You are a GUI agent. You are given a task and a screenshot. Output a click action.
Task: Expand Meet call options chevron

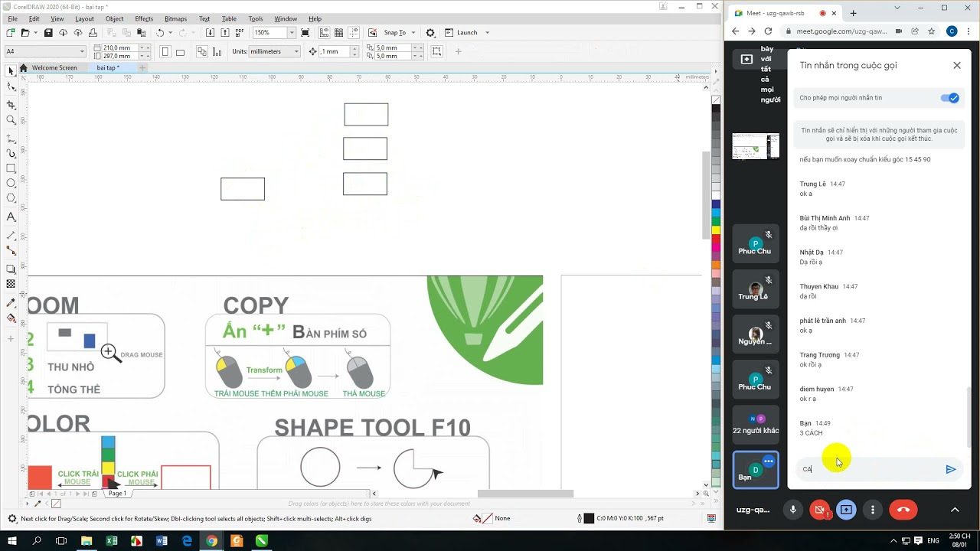click(955, 510)
